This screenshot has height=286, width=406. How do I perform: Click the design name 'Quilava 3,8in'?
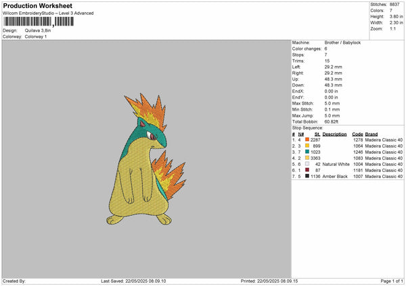coord(38,30)
